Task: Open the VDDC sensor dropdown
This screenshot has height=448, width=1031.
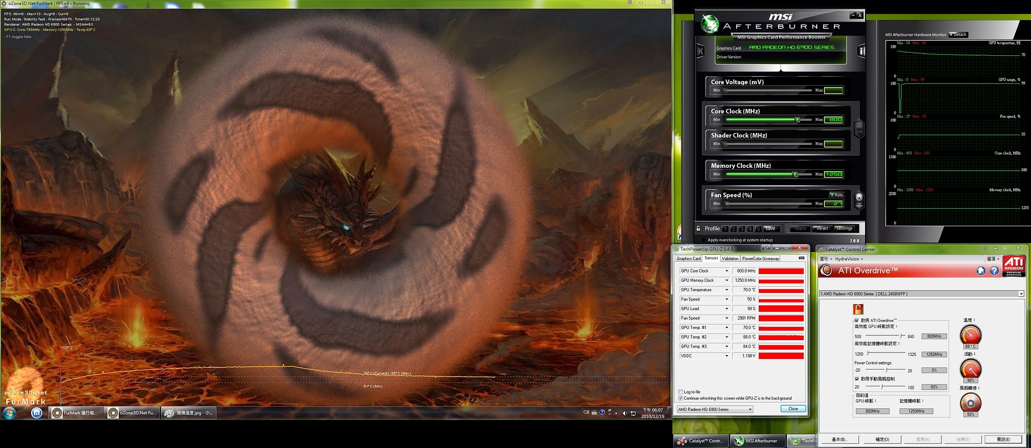Action: [727, 356]
